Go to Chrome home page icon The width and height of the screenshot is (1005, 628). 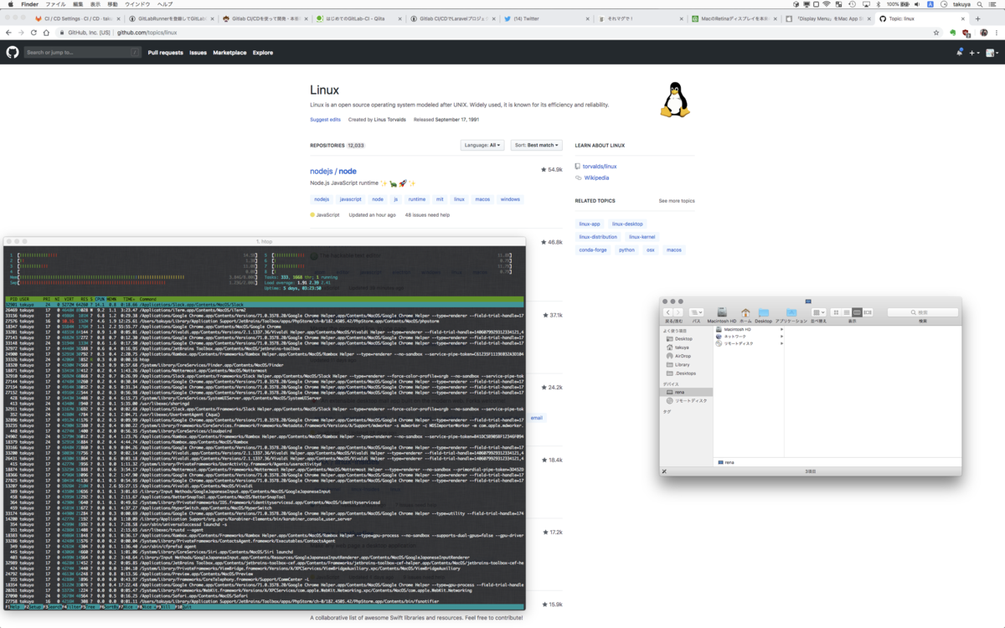46,33
